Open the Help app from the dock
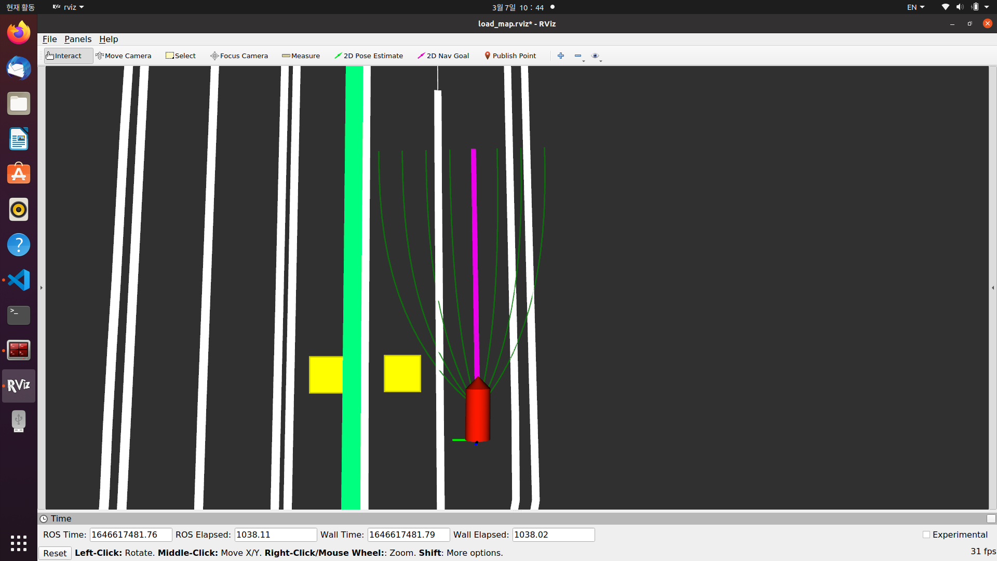 coord(19,245)
